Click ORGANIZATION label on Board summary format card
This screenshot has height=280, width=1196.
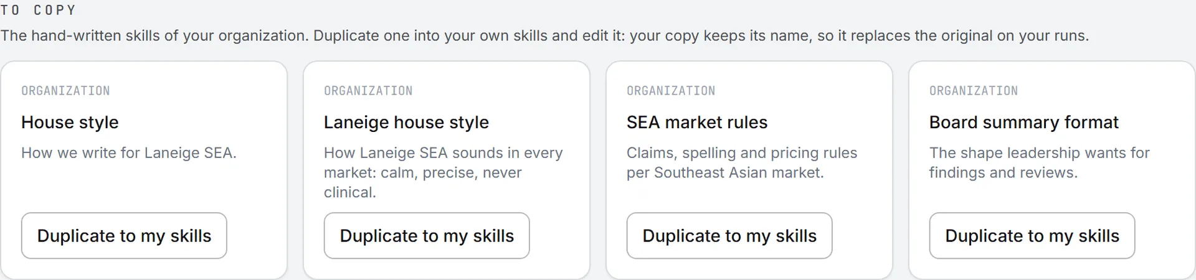click(974, 91)
